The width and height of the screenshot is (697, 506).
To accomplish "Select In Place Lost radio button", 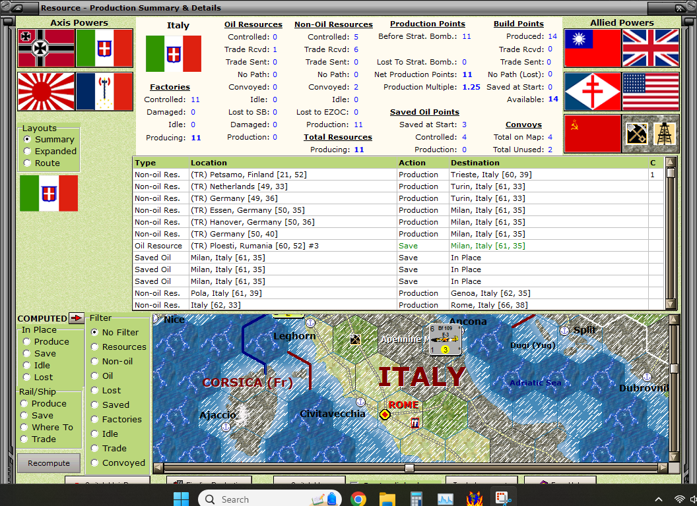I will [x=26, y=378].
